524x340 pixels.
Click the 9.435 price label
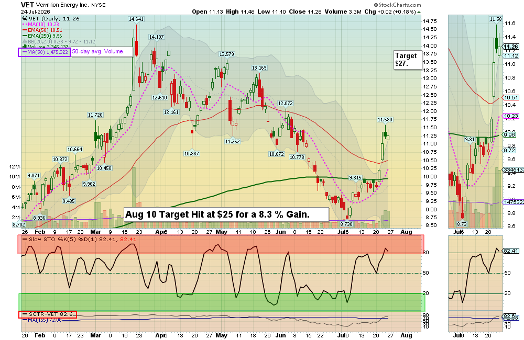point(69,201)
